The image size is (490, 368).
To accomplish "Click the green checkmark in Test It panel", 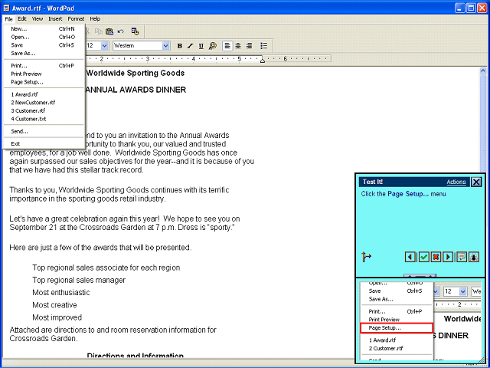I will [423, 257].
